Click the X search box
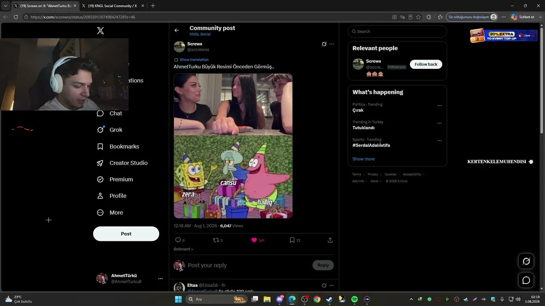The height and width of the screenshot is (306, 545). pos(397,31)
